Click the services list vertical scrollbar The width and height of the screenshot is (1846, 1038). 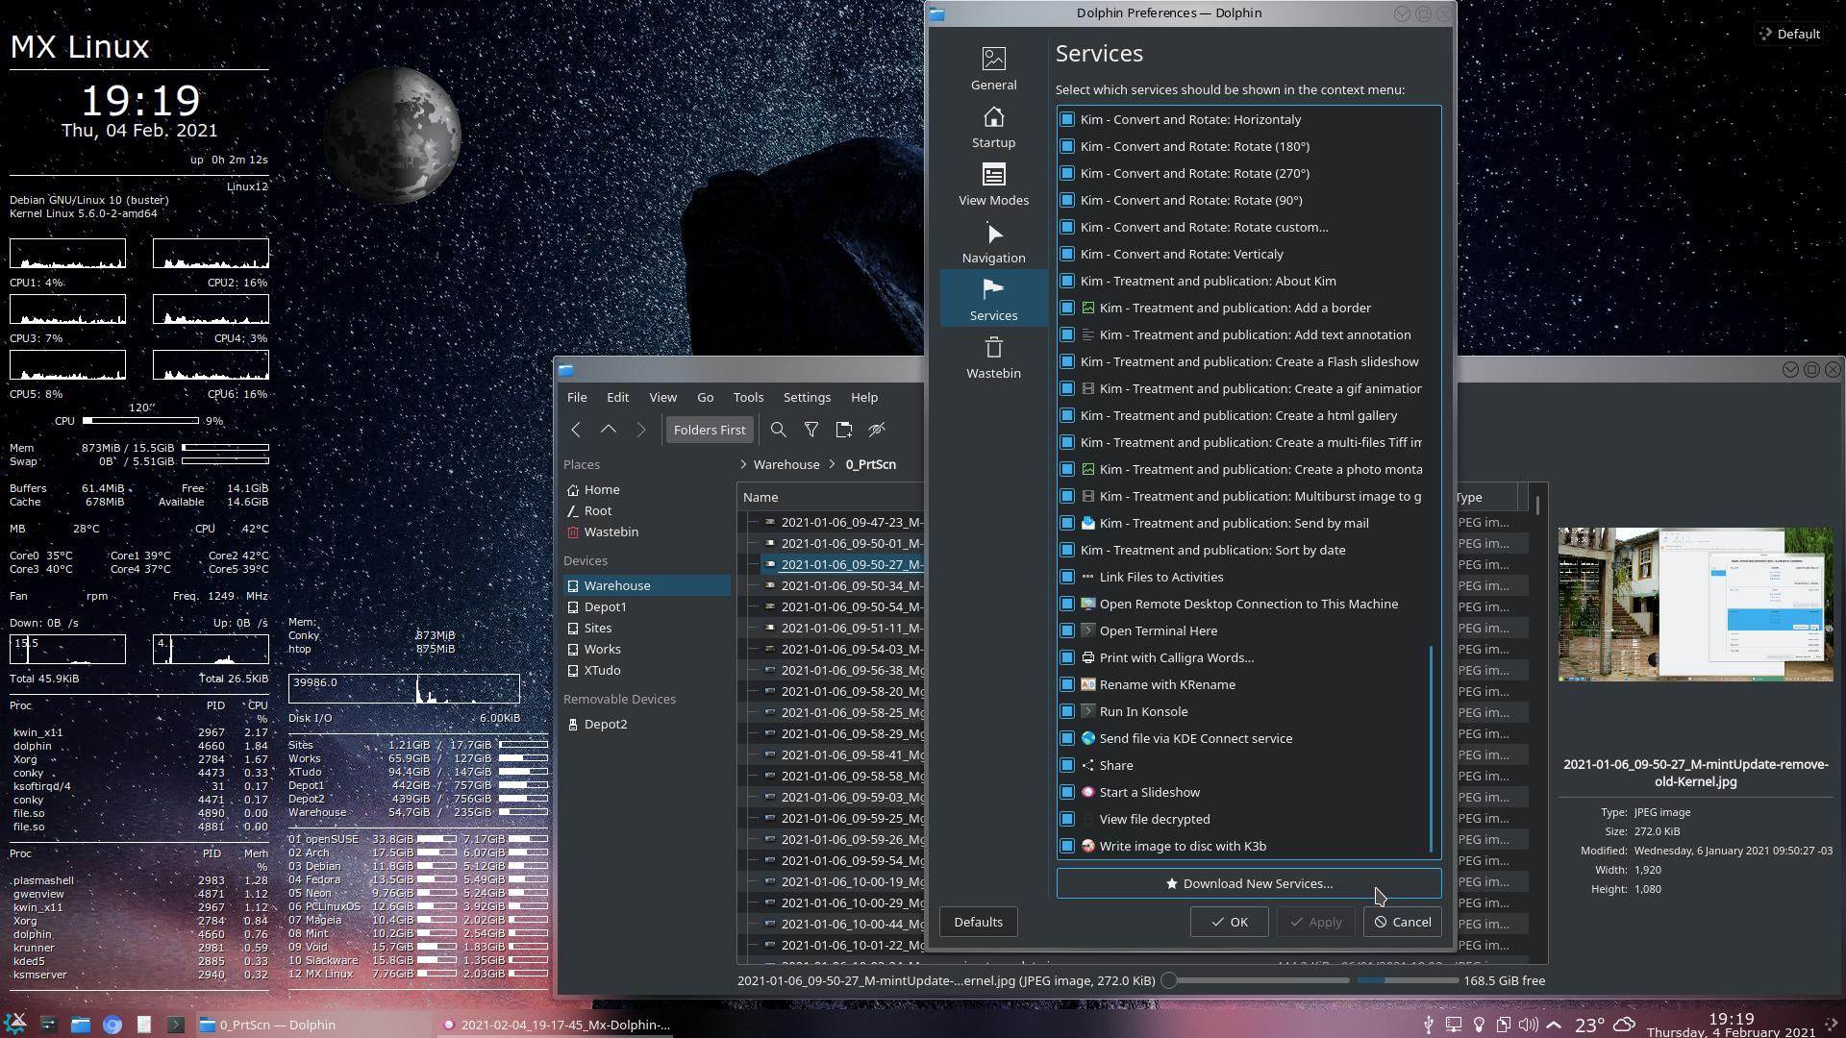click(1432, 750)
